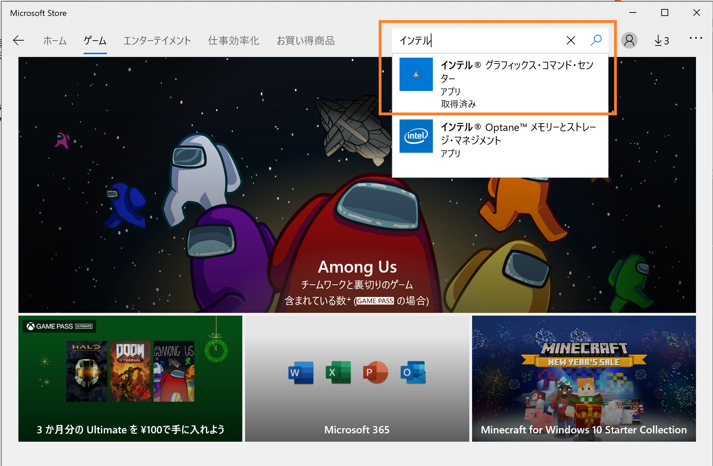Open the お買い得商品 tab
The image size is (713, 466).
tap(305, 41)
